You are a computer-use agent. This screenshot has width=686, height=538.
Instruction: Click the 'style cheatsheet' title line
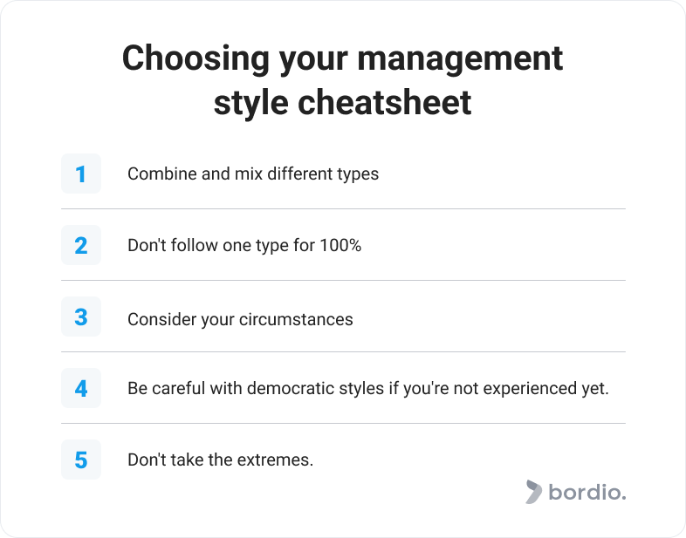click(x=342, y=103)
